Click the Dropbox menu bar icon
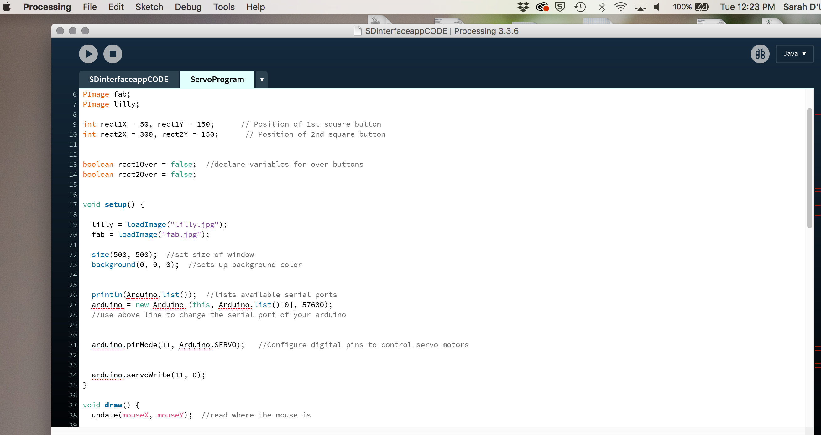This screenshot has height=435, width=821. 523,7
